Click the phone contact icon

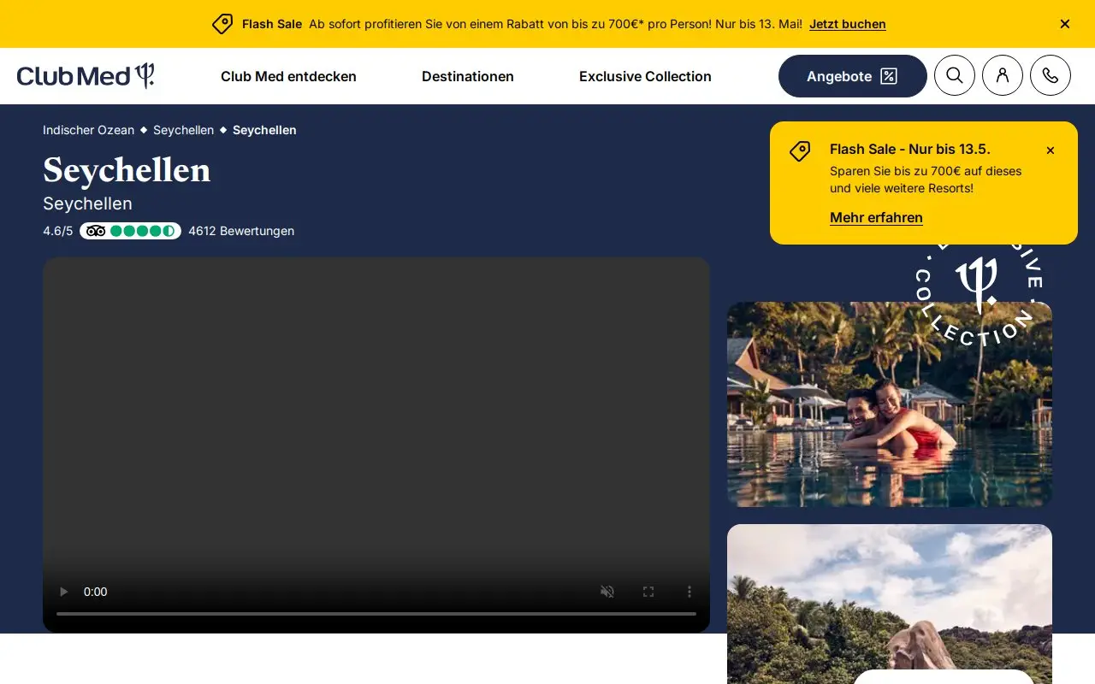pos(1051,75)
